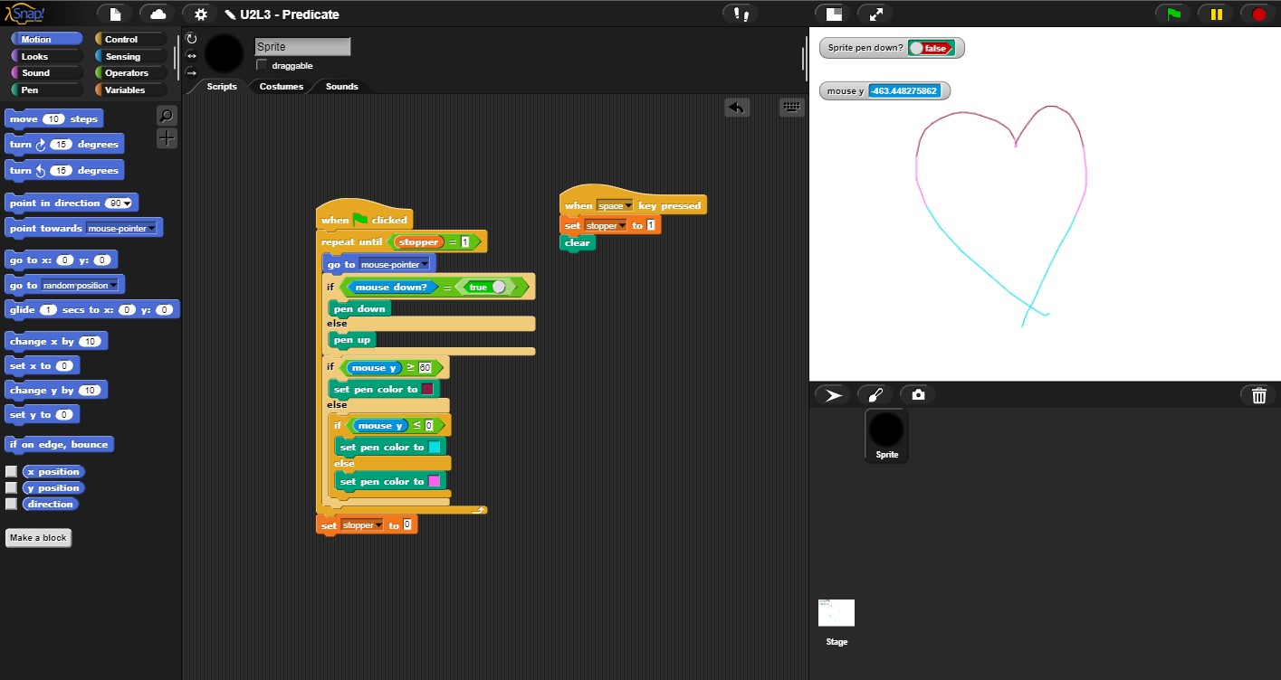The height and width of the screenshot is (680, 1281).
Task: Pause the running scripts
Action: click(1215, 14)
